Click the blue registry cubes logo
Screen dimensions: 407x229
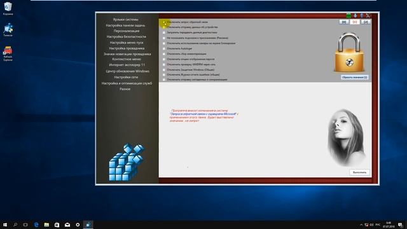(x=127, y=162)
